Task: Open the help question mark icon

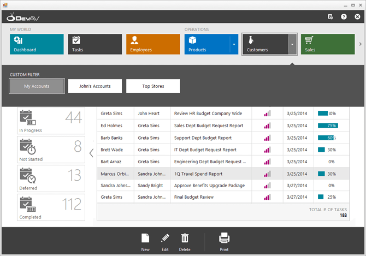Action: click(x=344, y=17)
